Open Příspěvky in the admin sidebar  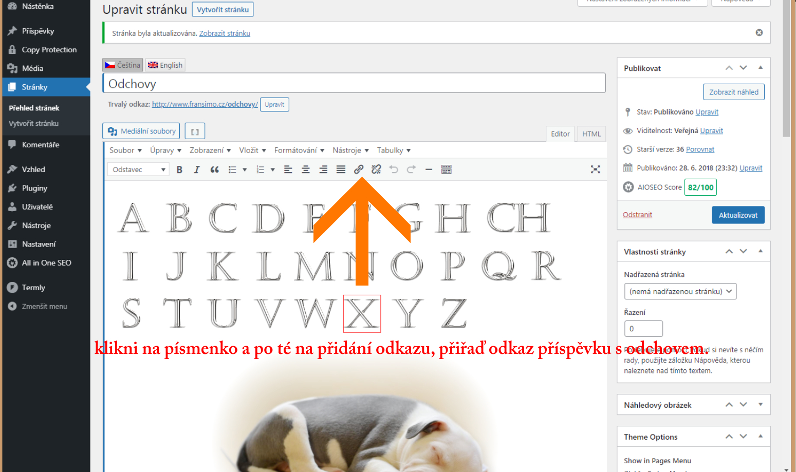pos(38,31)
